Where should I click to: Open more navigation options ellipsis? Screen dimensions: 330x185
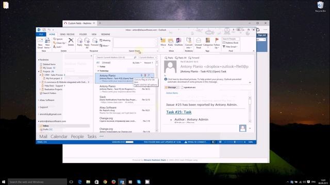click(x=102, y=136)
